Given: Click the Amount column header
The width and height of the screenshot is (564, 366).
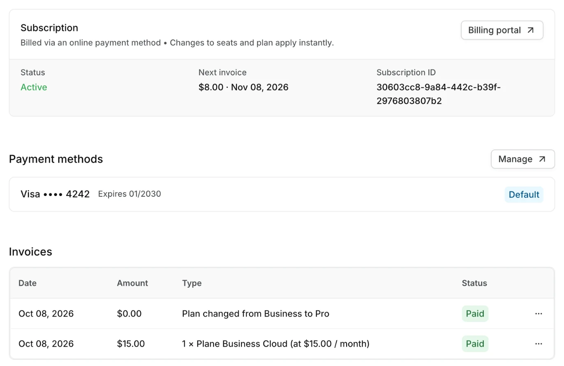Looking at the screenshot, I should tap(132, 283).
